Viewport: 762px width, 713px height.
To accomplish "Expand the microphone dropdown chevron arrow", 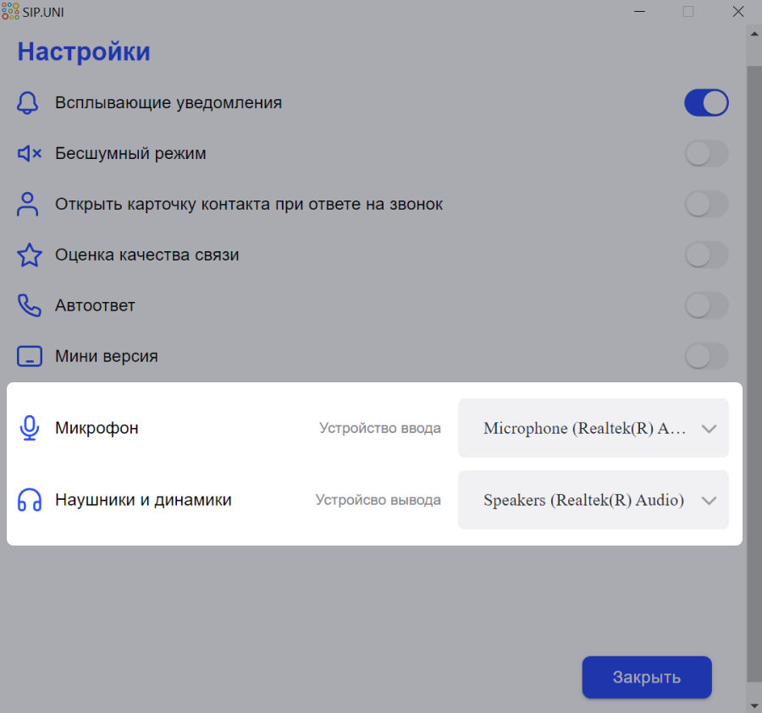I will [709, 429].
